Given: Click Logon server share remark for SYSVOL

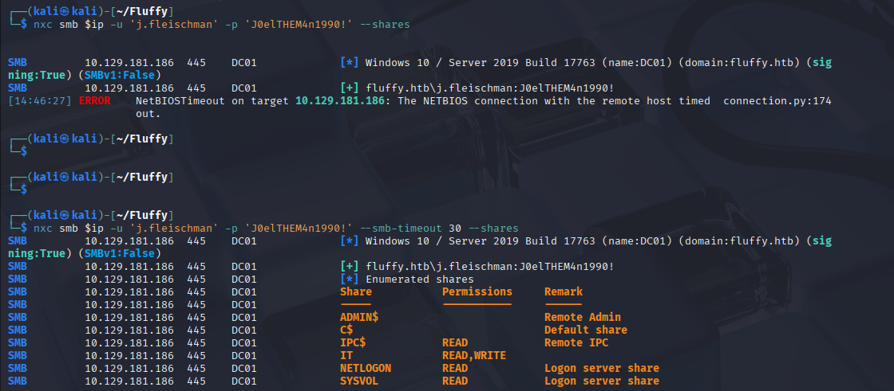Looking at the screenshot, I should (602, 381).
